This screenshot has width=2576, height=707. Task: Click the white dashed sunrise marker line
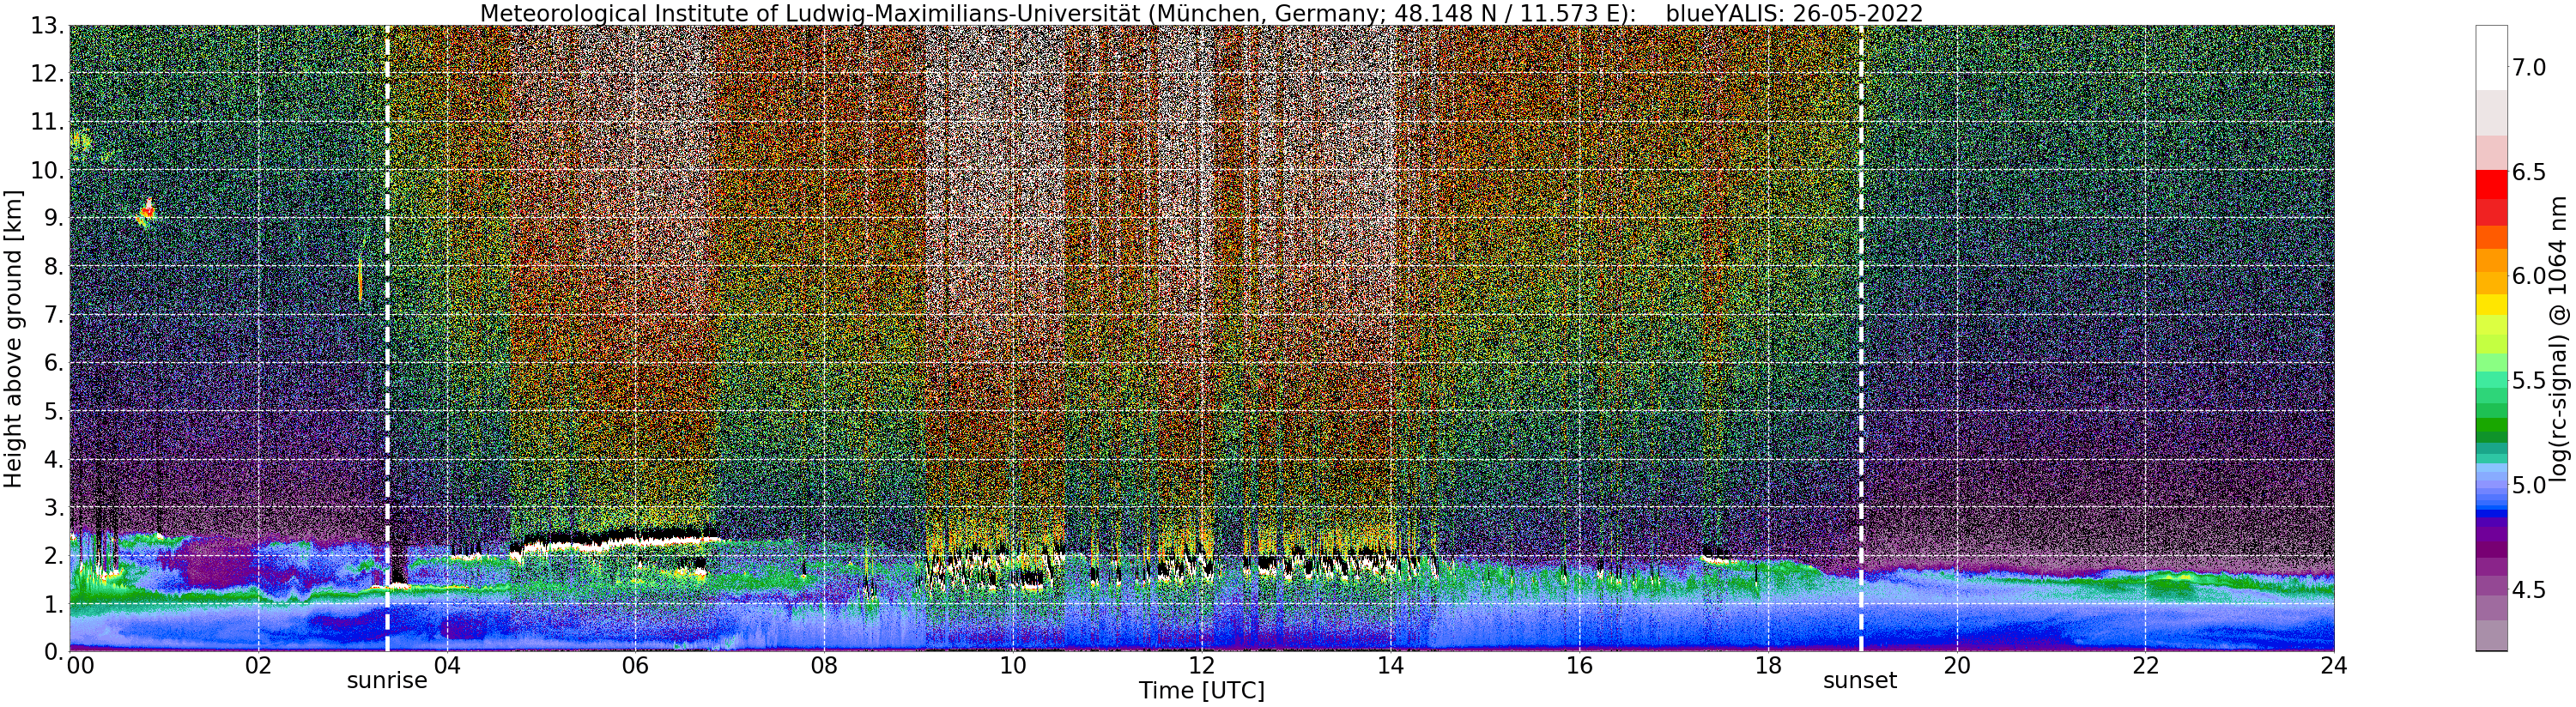(x=387, y=338)
